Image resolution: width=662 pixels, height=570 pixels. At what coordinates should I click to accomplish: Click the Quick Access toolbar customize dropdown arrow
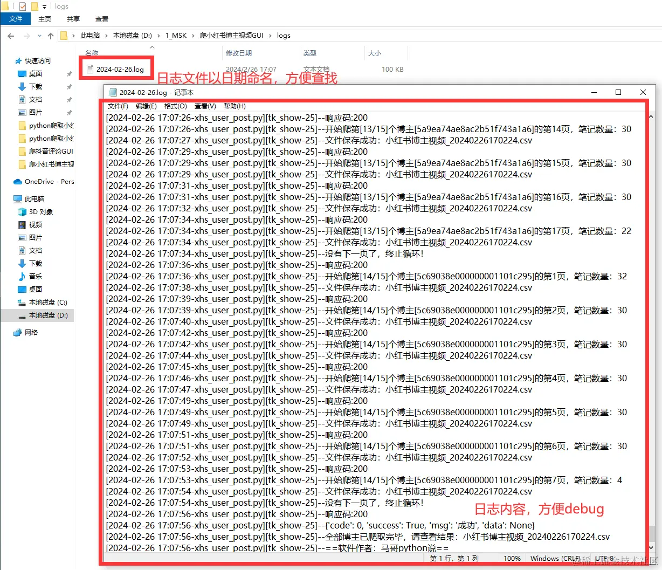click(x=44, y=6)
